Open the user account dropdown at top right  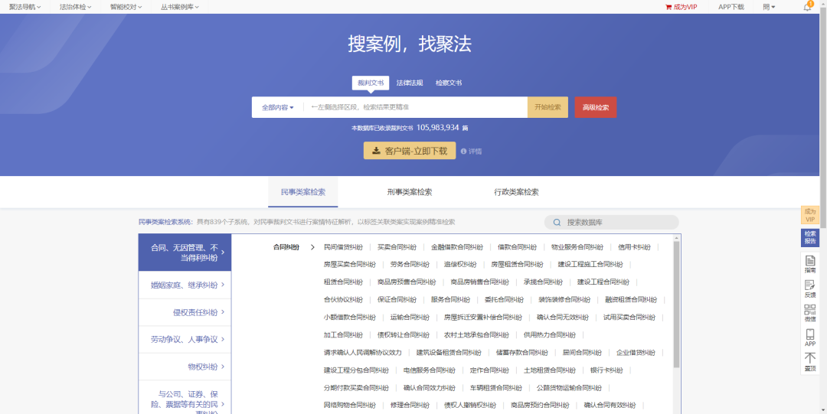point(769,7)
